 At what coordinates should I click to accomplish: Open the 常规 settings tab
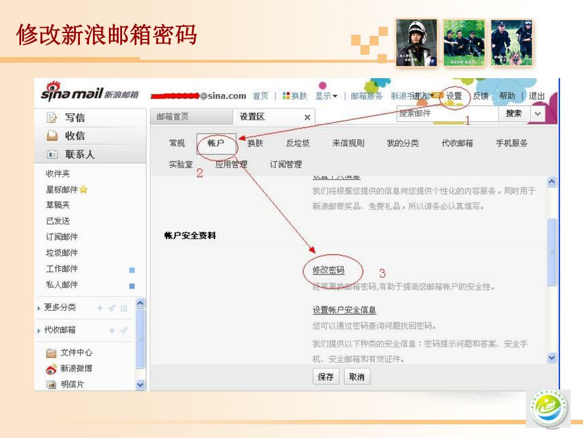coord(177,143)
